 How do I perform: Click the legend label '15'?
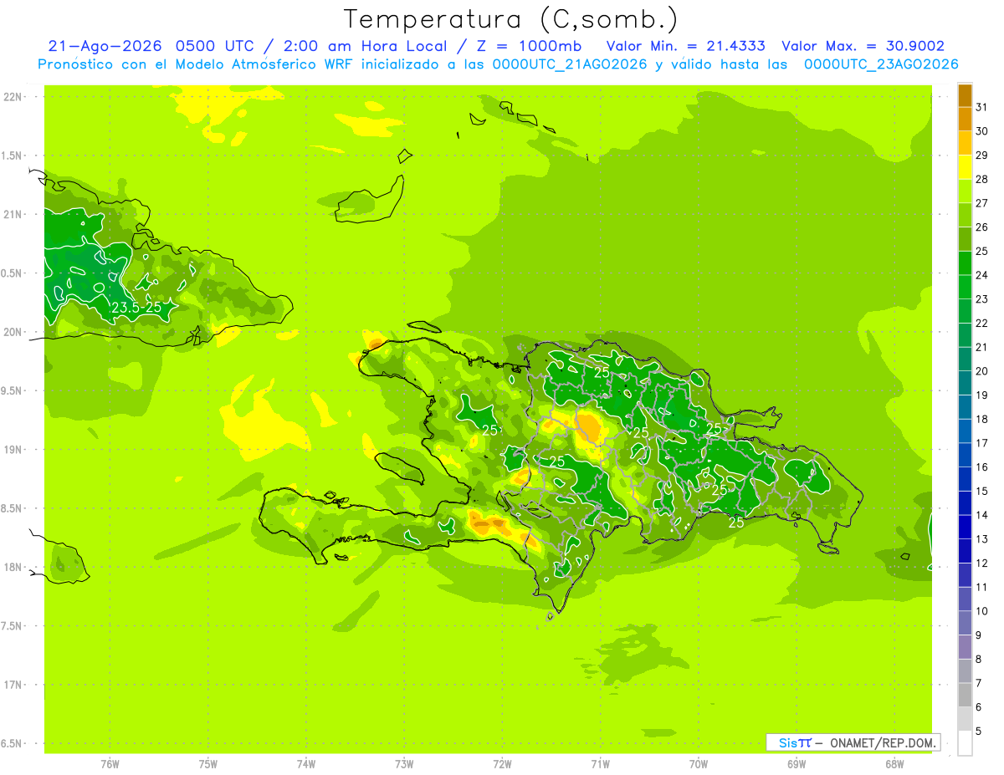click(x=982, y=492)
